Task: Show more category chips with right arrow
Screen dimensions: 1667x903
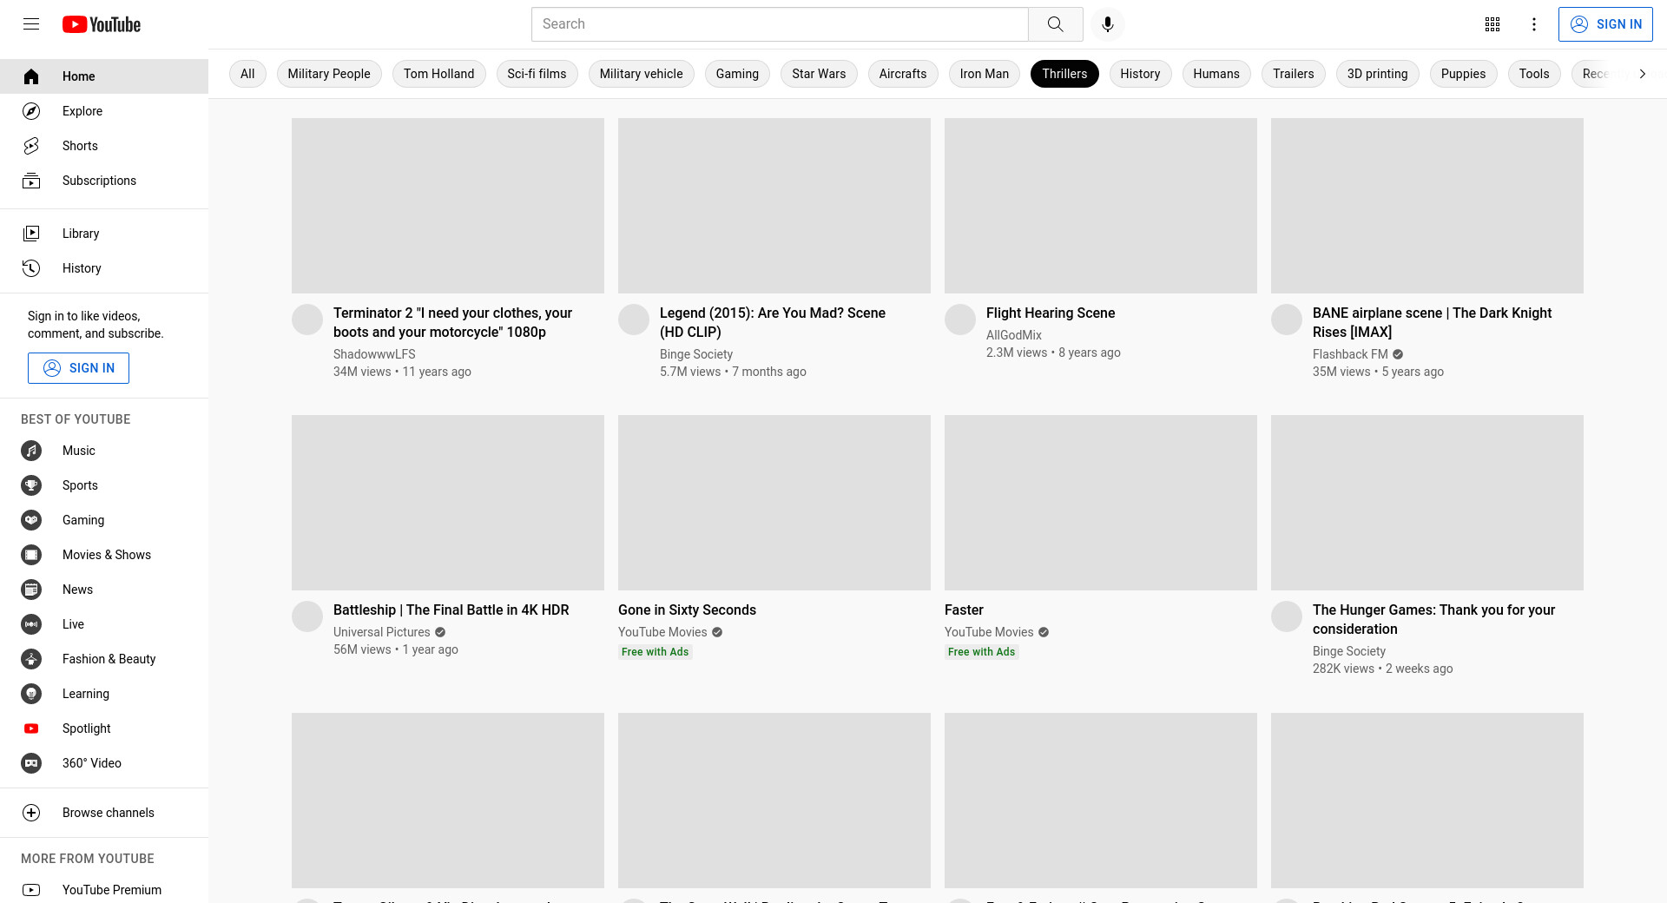Action: coord(1642,74)
